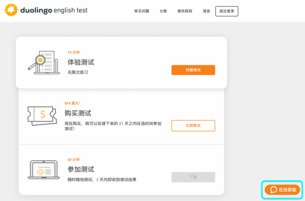305x201 pixels.
Task: Click the magnifier document practice-test icon
Action: (x=43, y=63)
